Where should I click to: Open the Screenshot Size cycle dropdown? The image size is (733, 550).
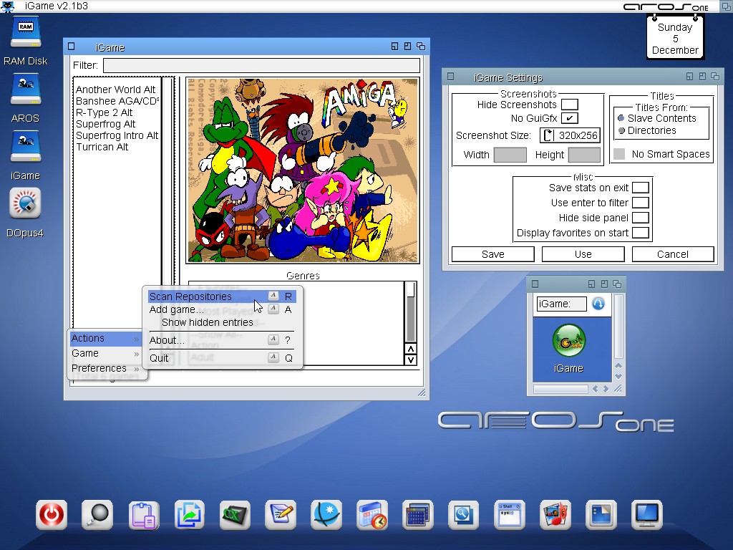pos(570,135)
